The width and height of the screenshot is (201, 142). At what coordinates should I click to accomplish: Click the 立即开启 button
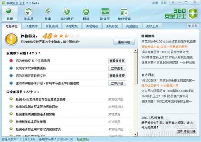(x=117, y=83)
